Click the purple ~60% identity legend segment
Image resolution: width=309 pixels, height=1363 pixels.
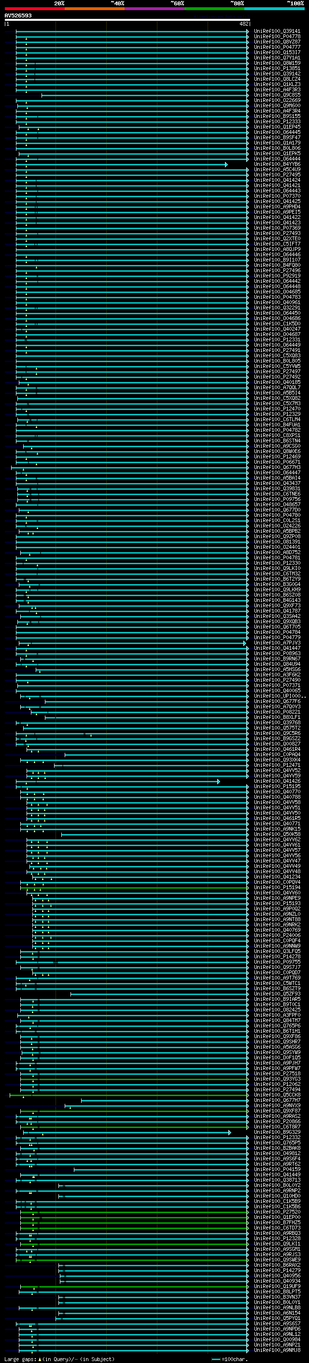pos(155,9)
